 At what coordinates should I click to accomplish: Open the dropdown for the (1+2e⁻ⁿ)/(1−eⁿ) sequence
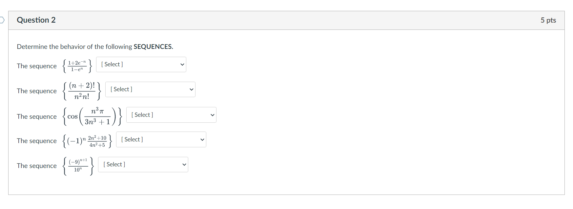[x=141, y=64]
